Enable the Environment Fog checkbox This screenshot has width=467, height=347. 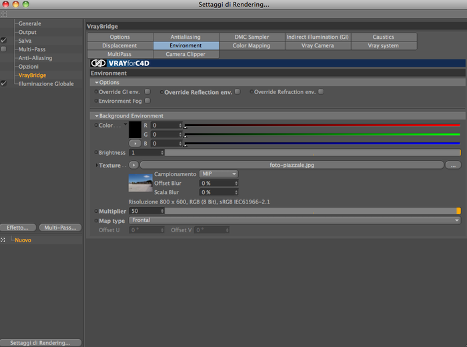[147, 101]
